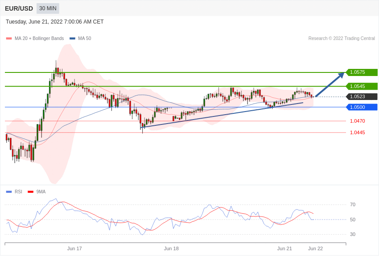Select the 1.0575 resistance price tag
The height and width of the screenshot is (256, 379).
pos(362,72)
